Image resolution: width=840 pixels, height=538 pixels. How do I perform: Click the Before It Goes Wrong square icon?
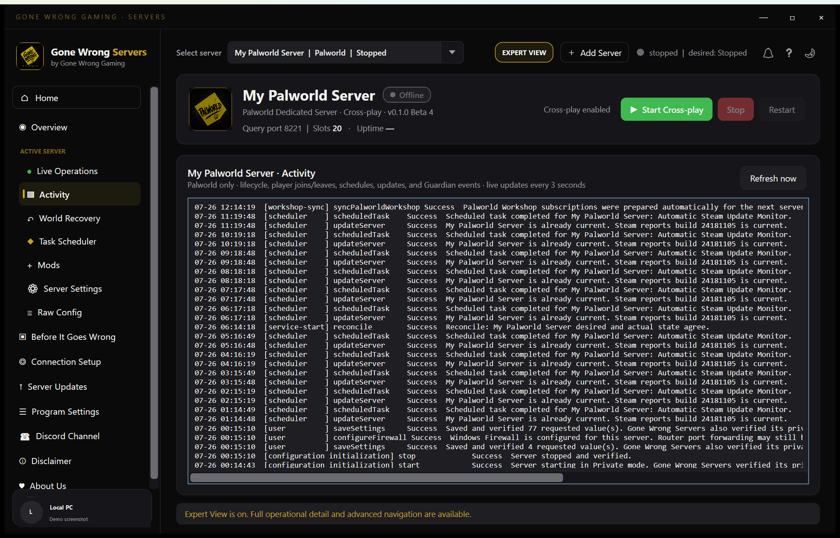pyautogui.click(x=23, y=337)
